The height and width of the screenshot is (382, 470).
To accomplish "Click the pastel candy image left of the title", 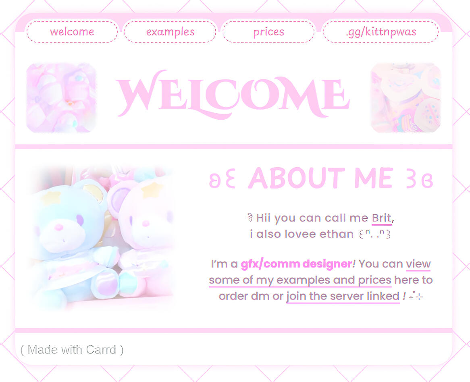I will tap(61, 98).
